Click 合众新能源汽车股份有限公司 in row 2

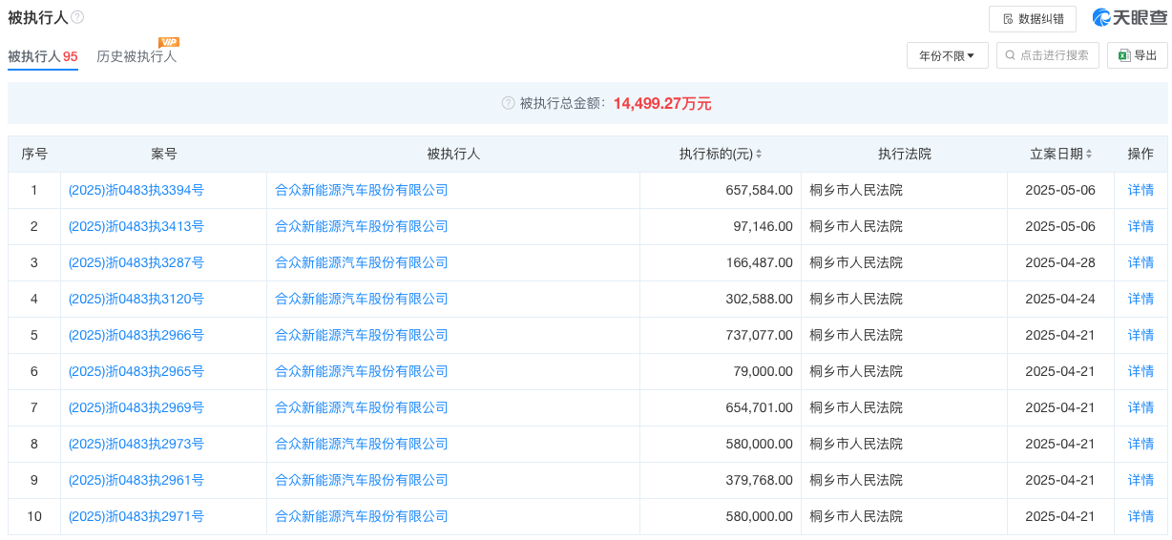pos(362,226)
